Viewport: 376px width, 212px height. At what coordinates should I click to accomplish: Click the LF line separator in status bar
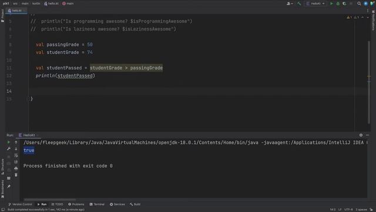pyautogui.click(x=340, y=210)
